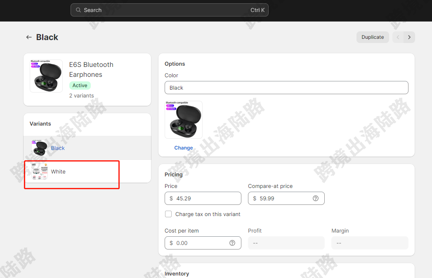Edit the Price field
The width and height of the screenshot is (432, 278).
click(203, 198)
